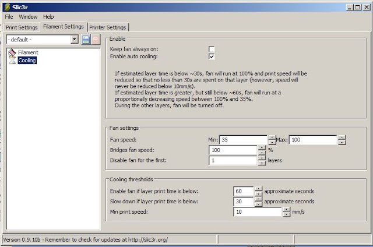This screenshot has width=373, height=247.
Task: Click the Slic3r application title icon
Action: [x=7, y=7]
